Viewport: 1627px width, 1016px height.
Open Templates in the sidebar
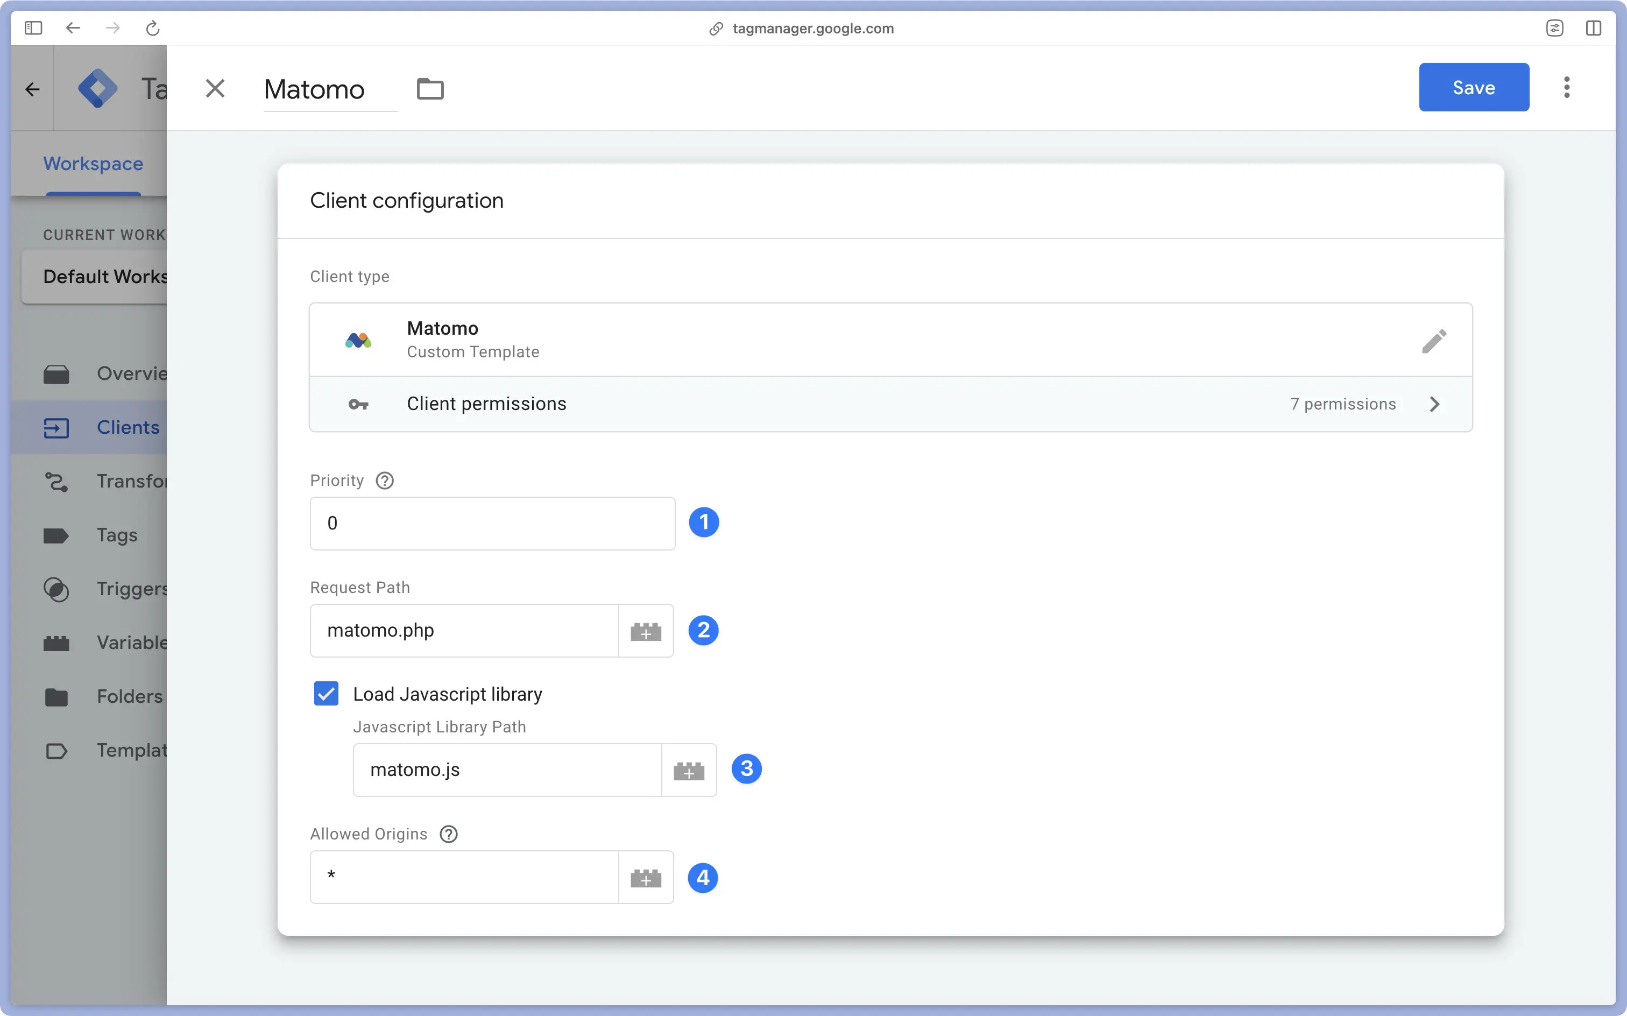tap(89, 750)
